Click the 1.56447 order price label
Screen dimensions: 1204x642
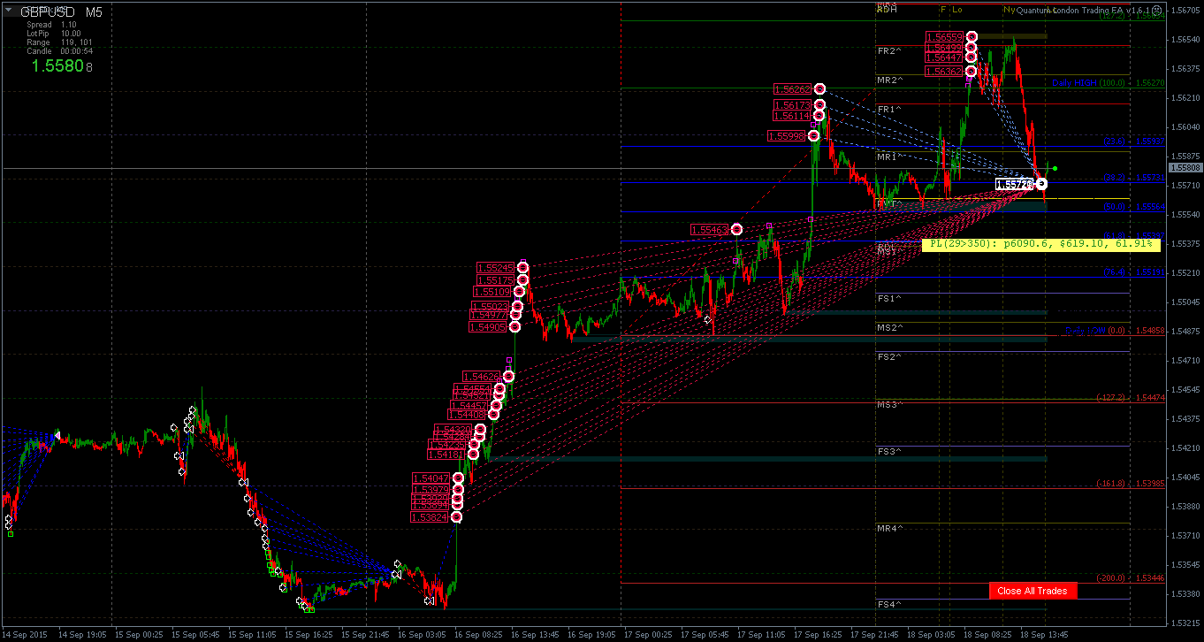pos(944,57)
